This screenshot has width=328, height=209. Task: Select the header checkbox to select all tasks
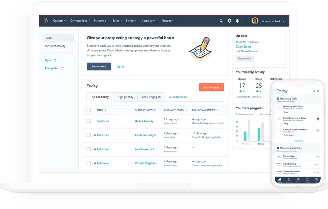(88, 110)
